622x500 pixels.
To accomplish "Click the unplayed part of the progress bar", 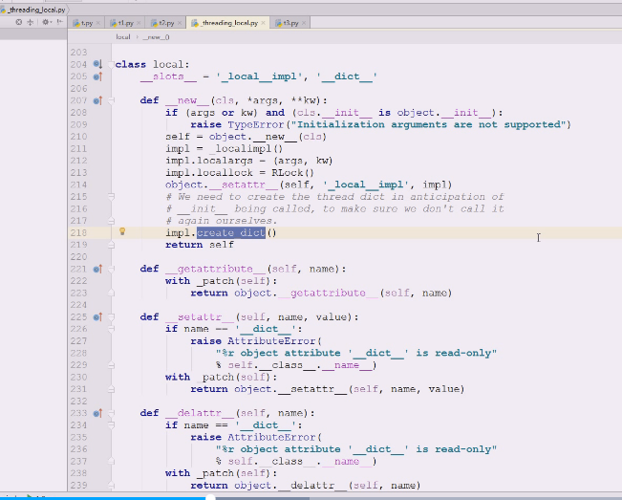I will [x=418, y=498].
